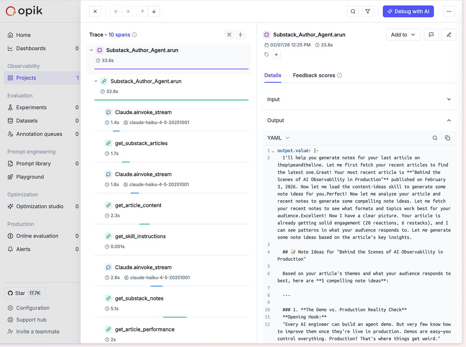
Task: Collapse the root Substack_Author_Agent.arun trace
Action: (x=92, y=50)
